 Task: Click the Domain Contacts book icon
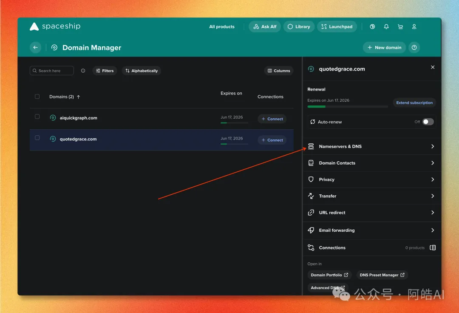(x=311, y=163)
